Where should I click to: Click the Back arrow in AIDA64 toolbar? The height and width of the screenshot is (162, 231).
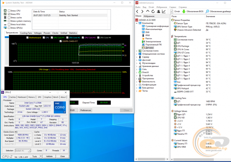tap(137, 12)
